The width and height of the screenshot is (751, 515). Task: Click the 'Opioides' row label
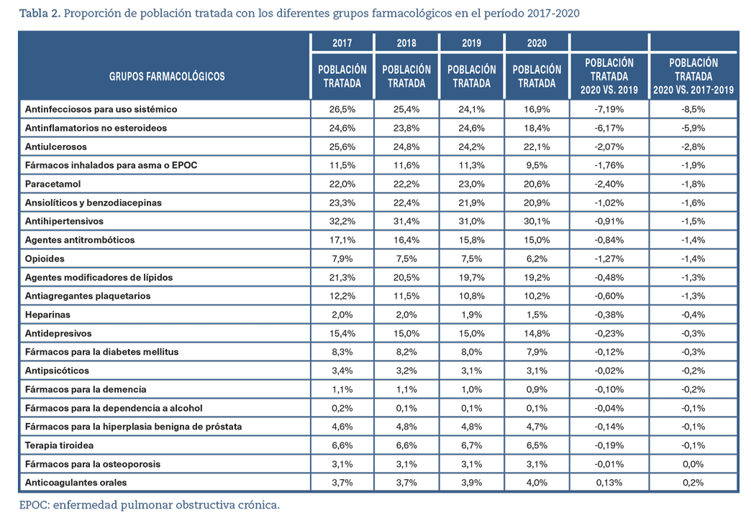(45, 259)
